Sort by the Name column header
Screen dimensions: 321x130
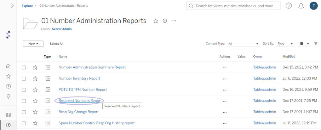[x=63, y=56]
